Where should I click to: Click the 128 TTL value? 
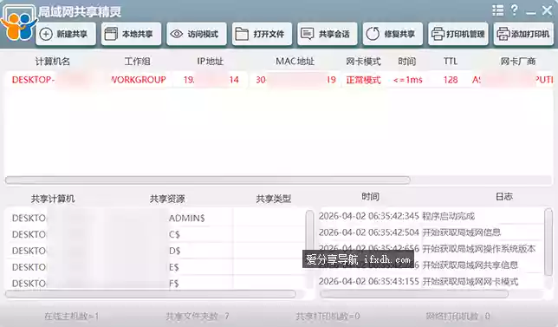tap(451, 80)
